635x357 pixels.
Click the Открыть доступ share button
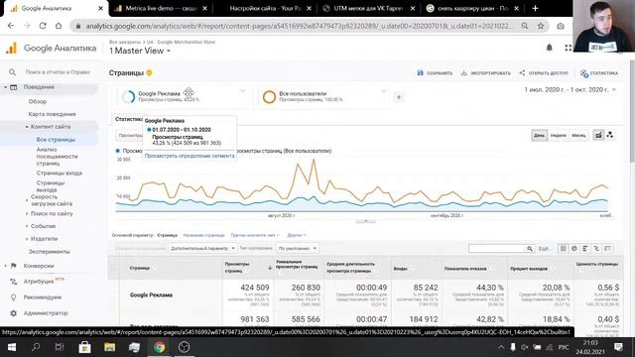pos(544,72)
